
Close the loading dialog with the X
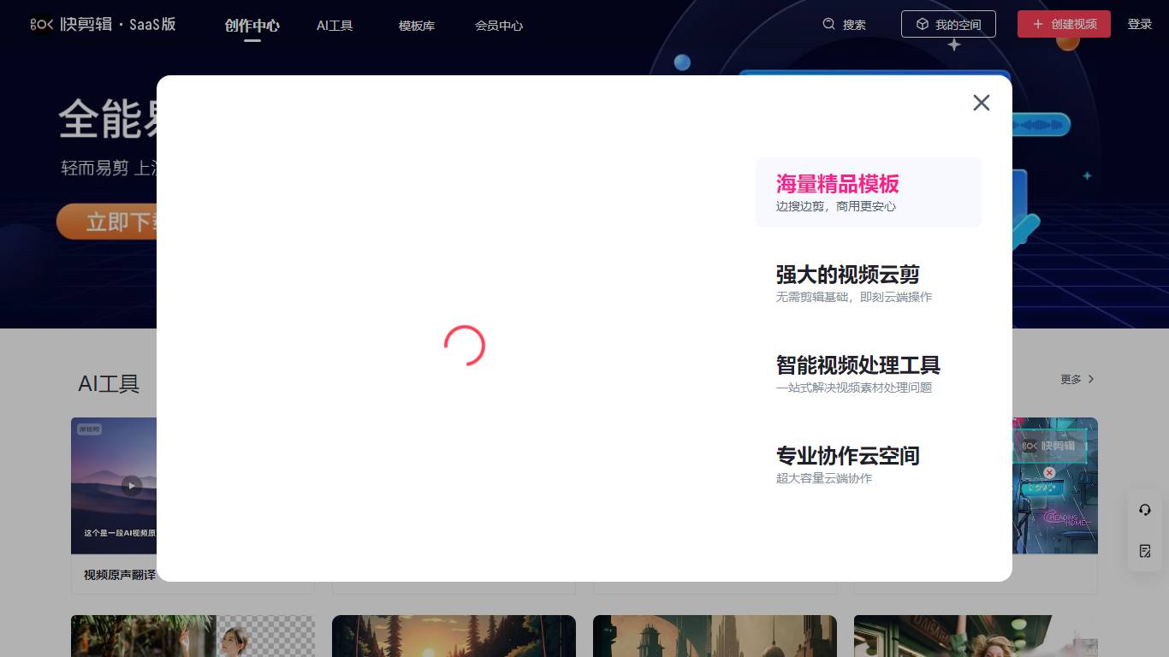pos(981,103)
